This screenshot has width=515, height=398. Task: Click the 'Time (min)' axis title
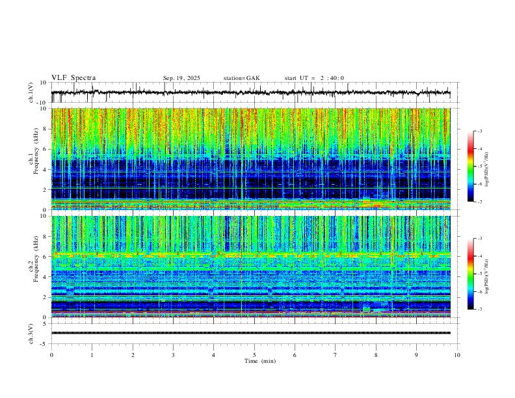pyautogui.click(x=260, y=361)
